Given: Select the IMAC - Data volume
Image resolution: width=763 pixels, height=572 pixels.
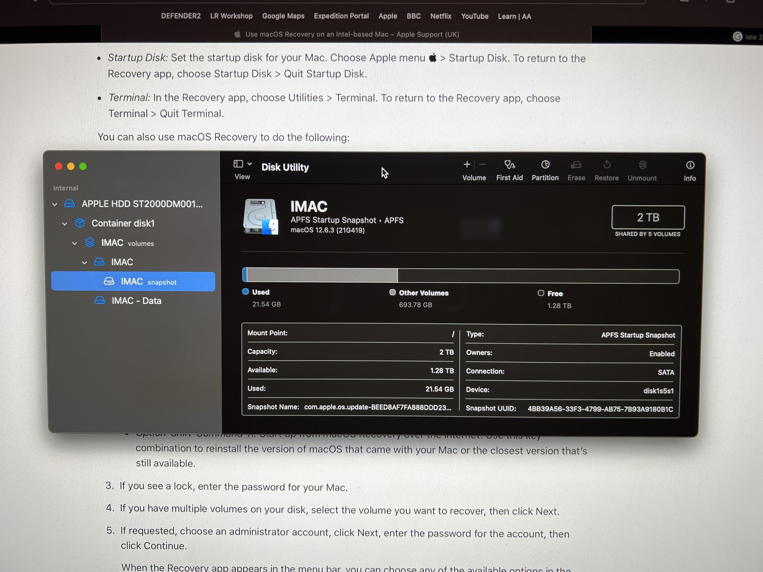Looking at the screenshot, I should pos(136,301).
